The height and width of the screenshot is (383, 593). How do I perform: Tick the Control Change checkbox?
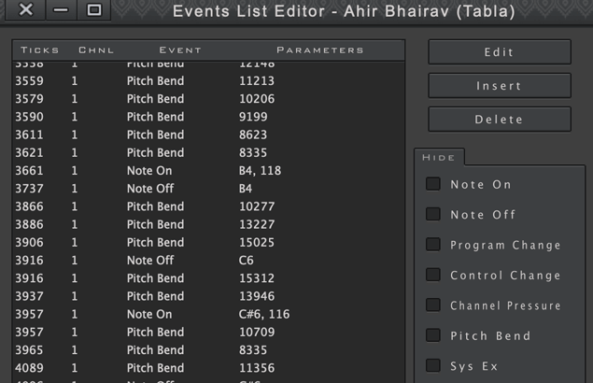coord(433,275)
